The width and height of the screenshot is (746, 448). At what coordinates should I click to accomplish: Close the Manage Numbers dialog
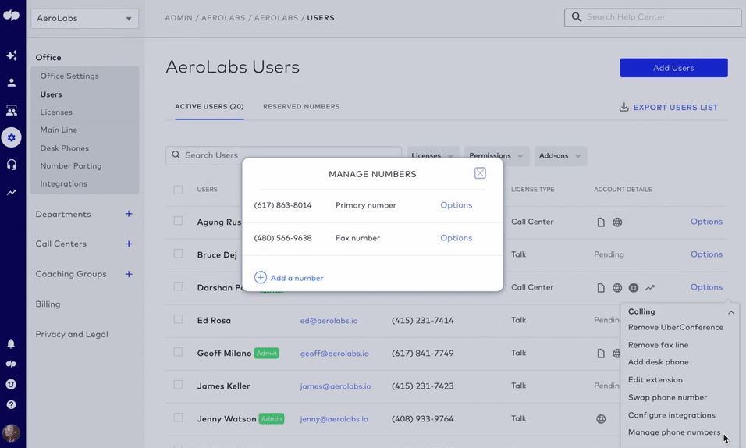(x=480, y=173)
